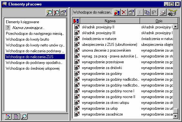Open properties icon in right panel toolbar

pyautogui.click(x=131, y=12)
